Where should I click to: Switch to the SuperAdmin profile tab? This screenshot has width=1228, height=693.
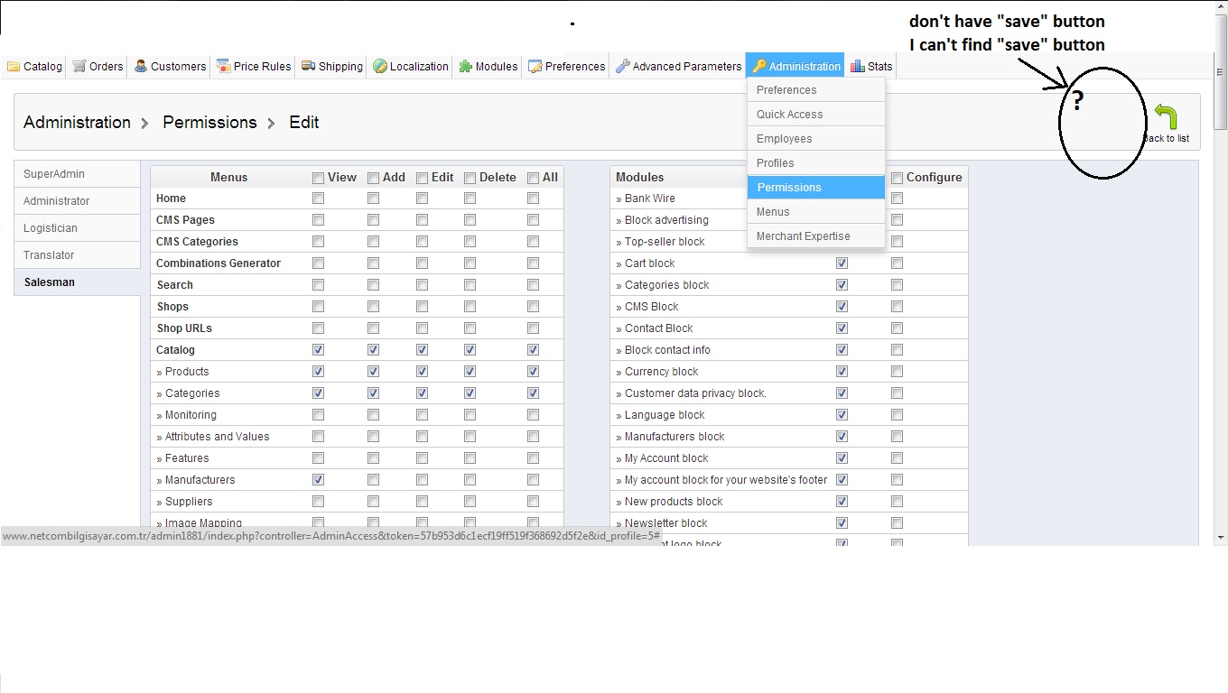point(77,174)
